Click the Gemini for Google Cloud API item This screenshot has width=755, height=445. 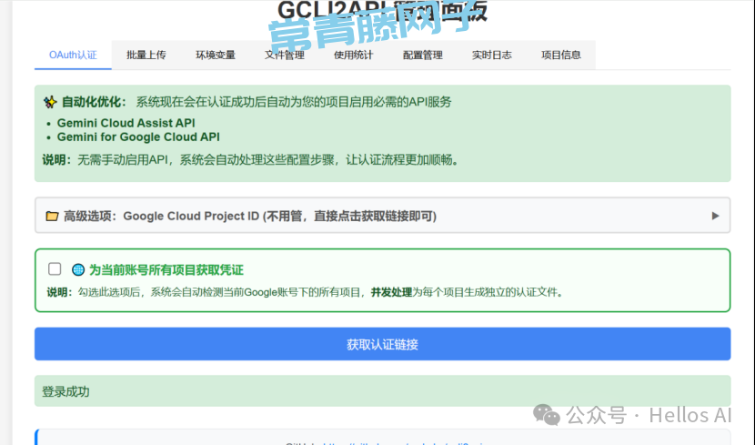138,137
